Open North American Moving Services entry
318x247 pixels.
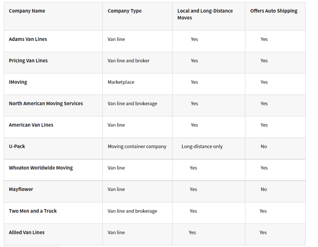coord(46,103)
